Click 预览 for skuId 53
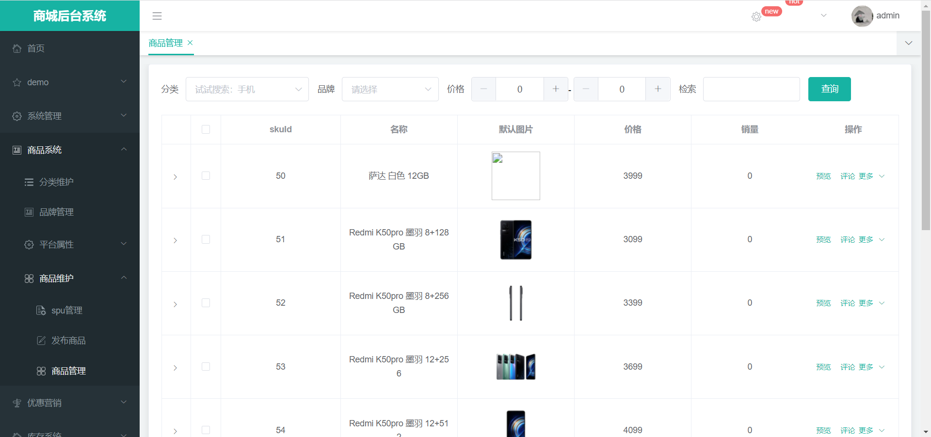 tap(823, 367)
